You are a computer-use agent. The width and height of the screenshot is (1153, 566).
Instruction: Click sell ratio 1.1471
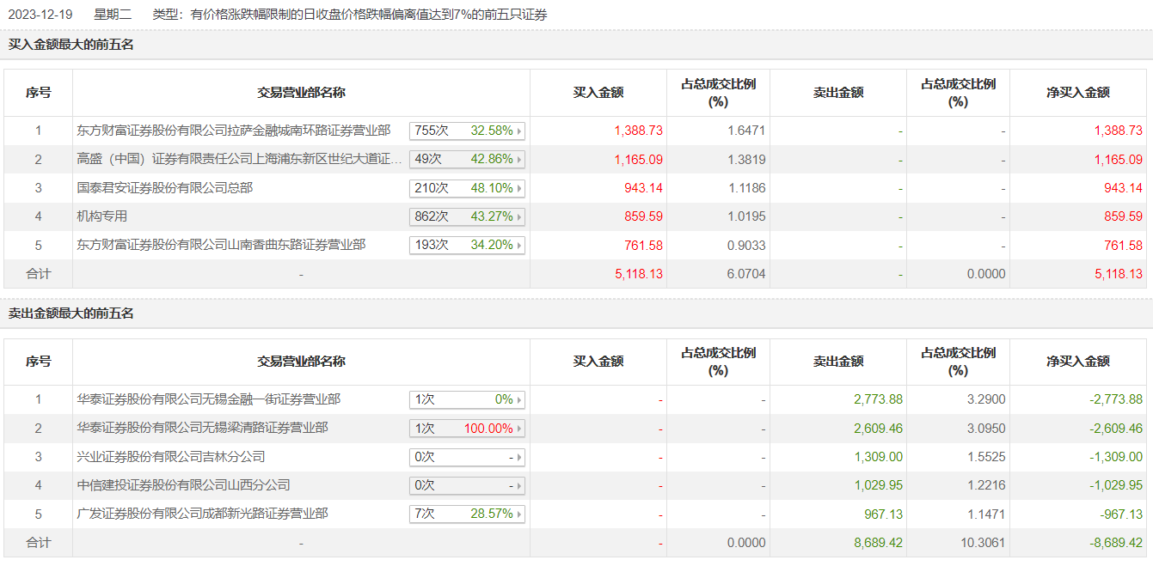[x=987, y=514]
